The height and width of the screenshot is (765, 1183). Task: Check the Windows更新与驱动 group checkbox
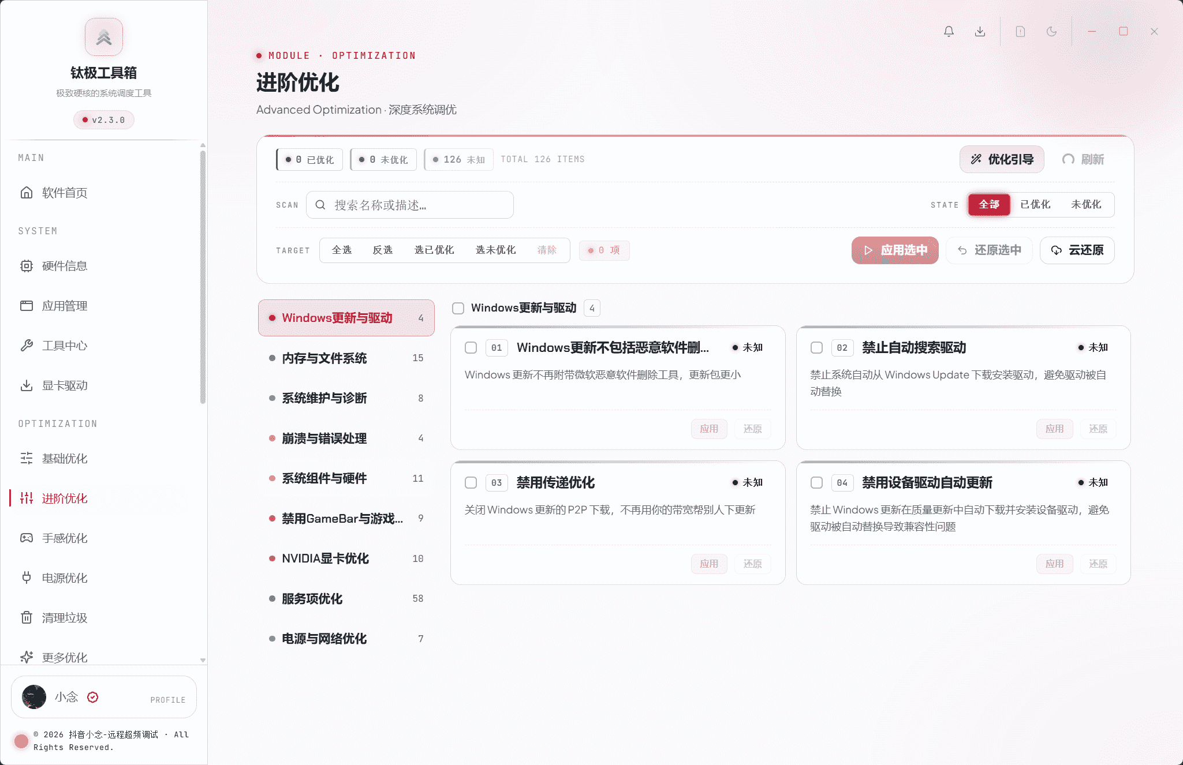click(458, 308)
